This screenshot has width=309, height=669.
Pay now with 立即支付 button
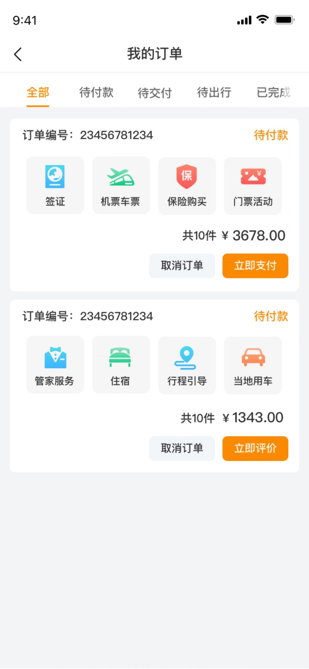[x=255, y=266]
